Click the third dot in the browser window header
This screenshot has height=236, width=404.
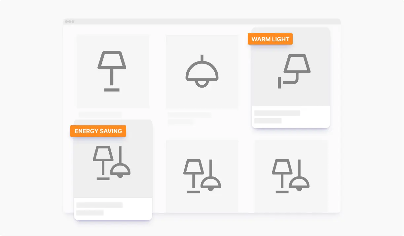[x=73, y=21]
